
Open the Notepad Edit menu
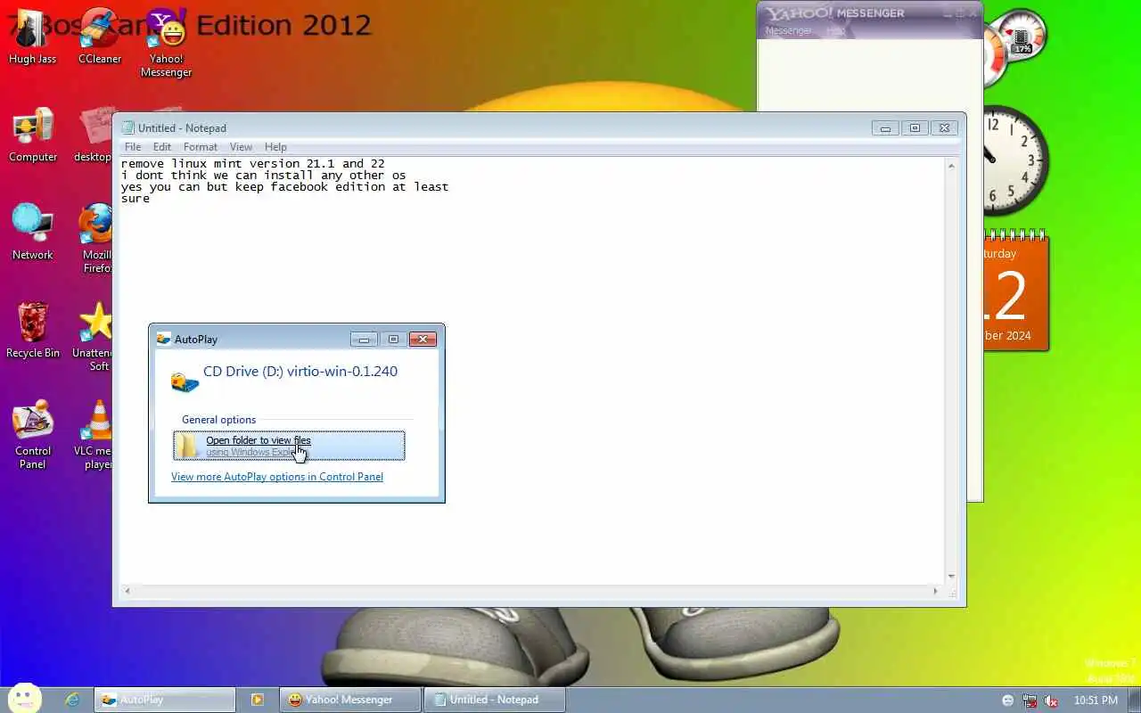161,147
